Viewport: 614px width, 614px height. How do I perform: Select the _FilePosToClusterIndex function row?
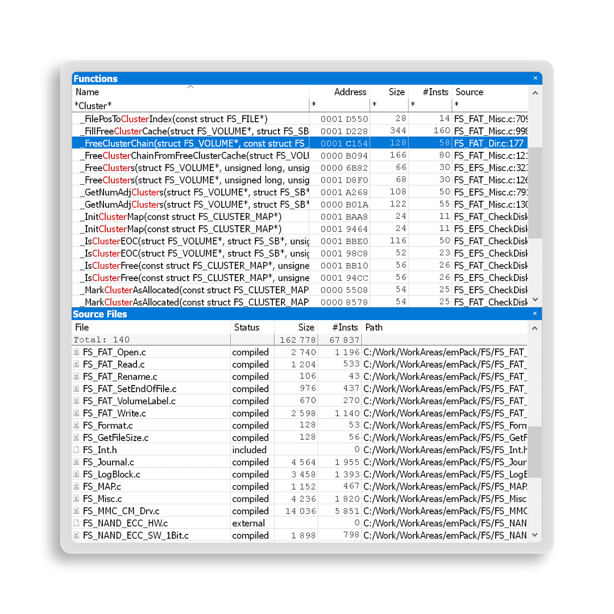tap(190, 119)
